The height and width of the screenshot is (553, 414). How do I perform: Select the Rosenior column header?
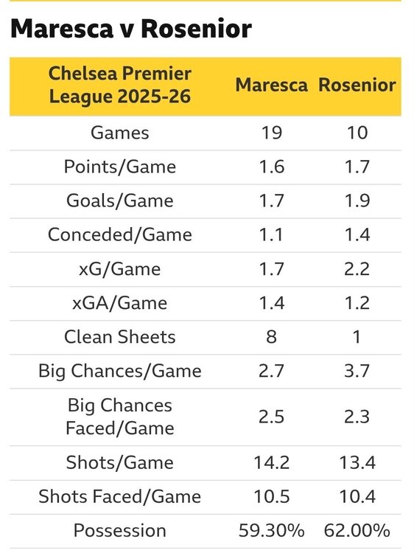pos(357,85)
